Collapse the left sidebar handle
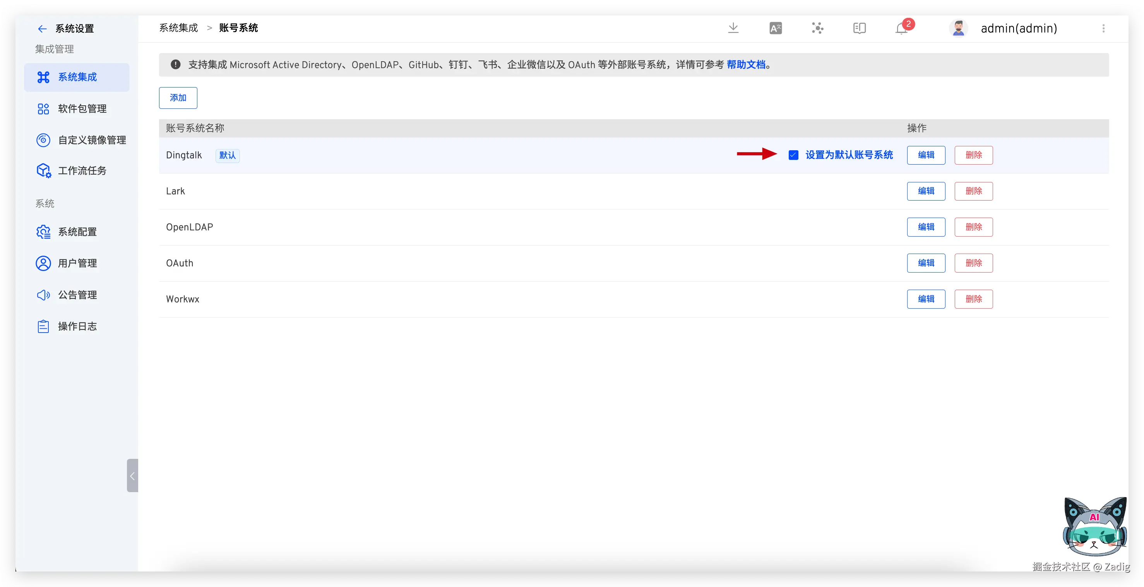Viewport: 1144px width, 587px height. pyautogui.click(x=132, y=475)
